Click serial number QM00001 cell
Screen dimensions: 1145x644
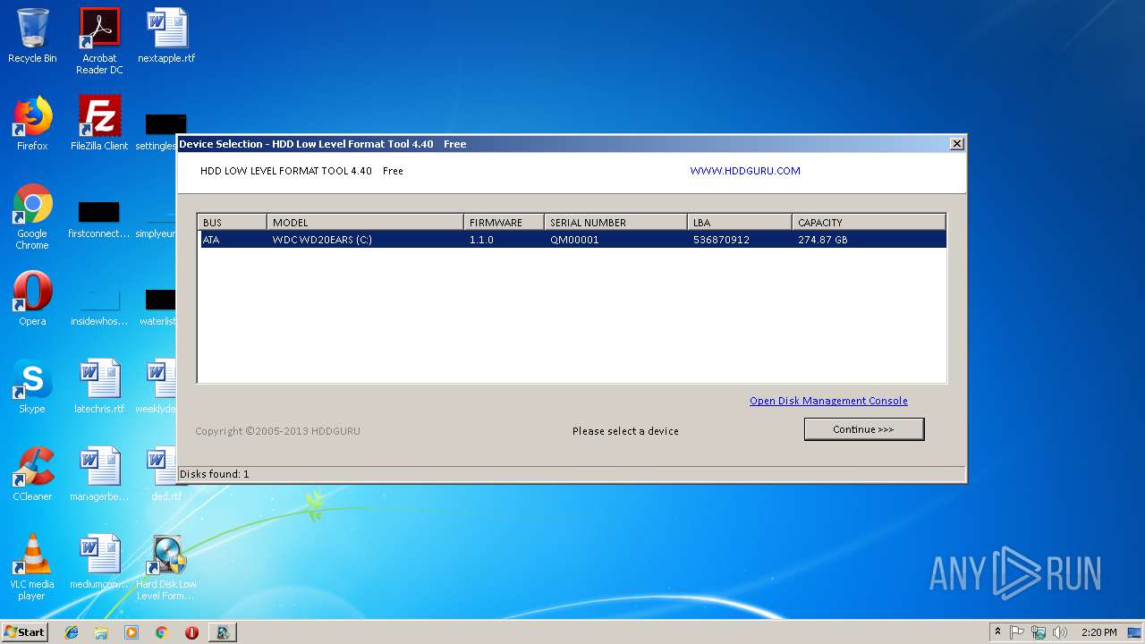click(574, 240)
